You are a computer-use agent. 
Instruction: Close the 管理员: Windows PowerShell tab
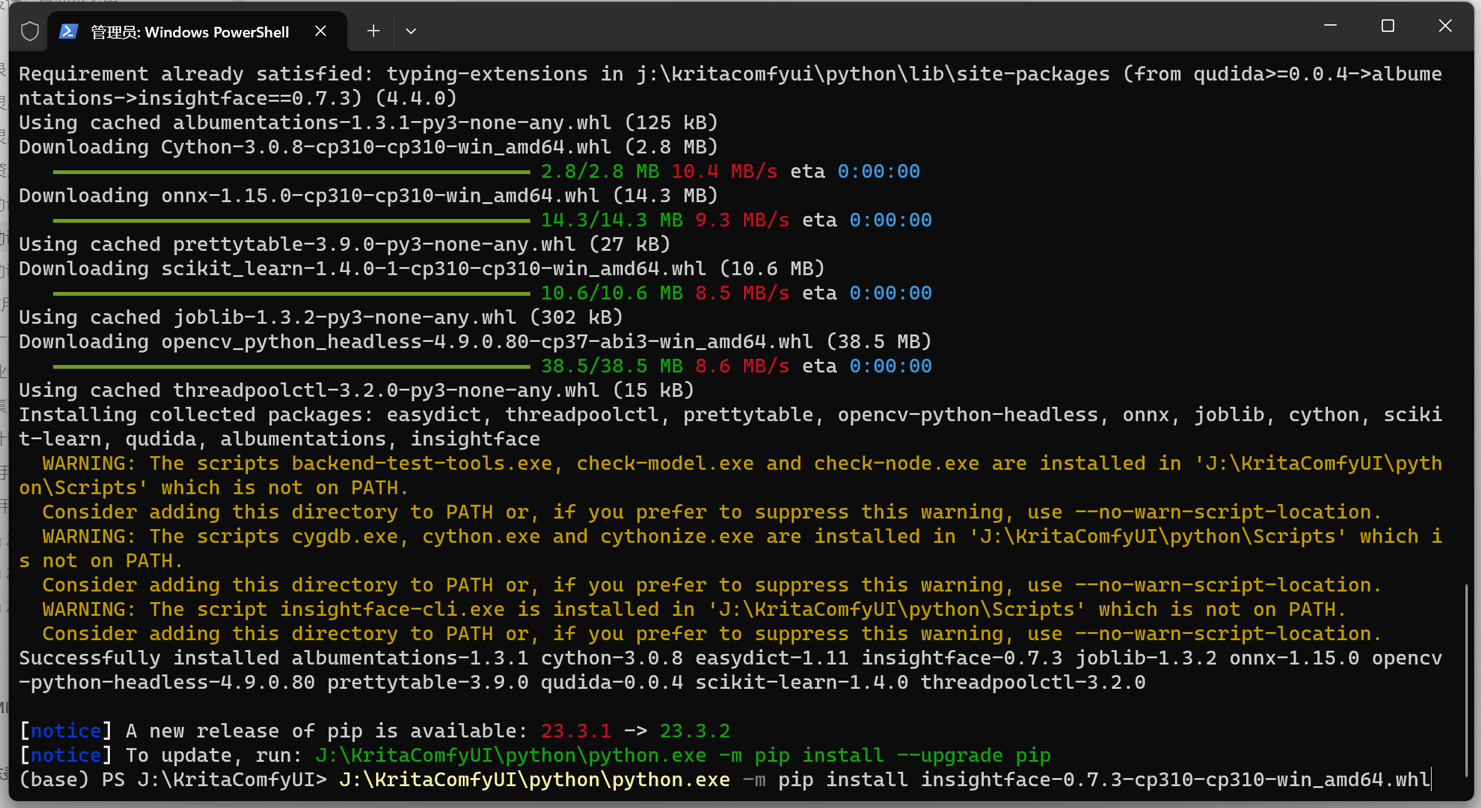coord(320,31)
